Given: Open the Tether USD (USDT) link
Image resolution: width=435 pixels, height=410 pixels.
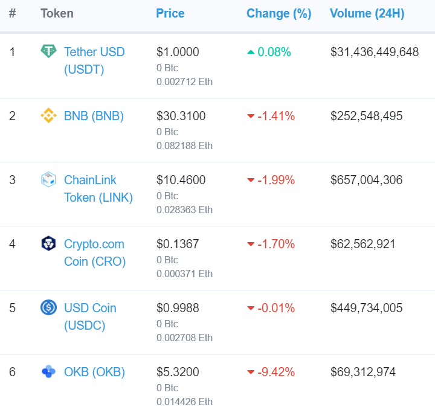Looking at the screenshot, I should 94,60.
